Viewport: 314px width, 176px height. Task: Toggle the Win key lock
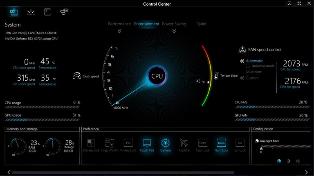[x=91, y=145]
